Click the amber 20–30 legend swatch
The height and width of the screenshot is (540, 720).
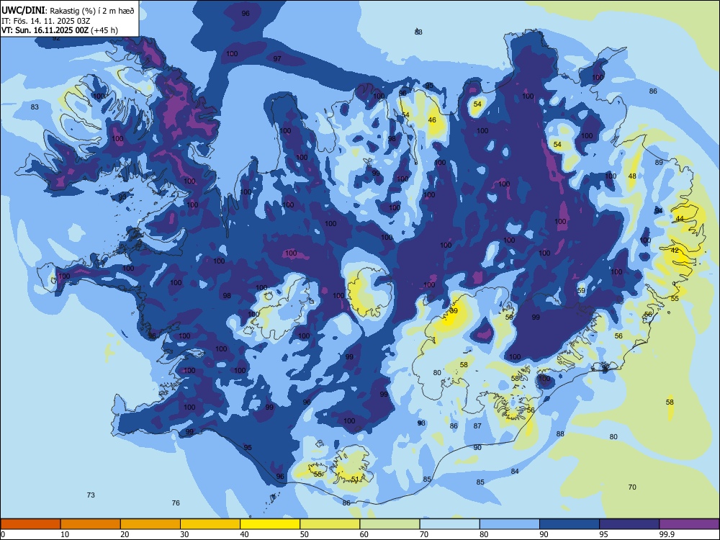coord(150,524)
